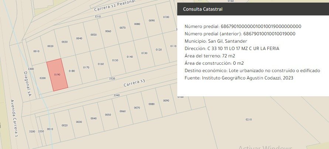Select parcel 0030 adjoining highlighted block's top row
This screenshot has height=149, width=329.
[x=65, y=42]
